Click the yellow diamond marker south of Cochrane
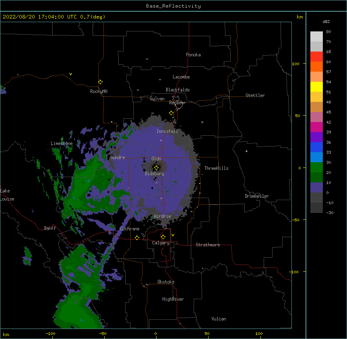This screenshot has width=347, height=339. [137, 238]
